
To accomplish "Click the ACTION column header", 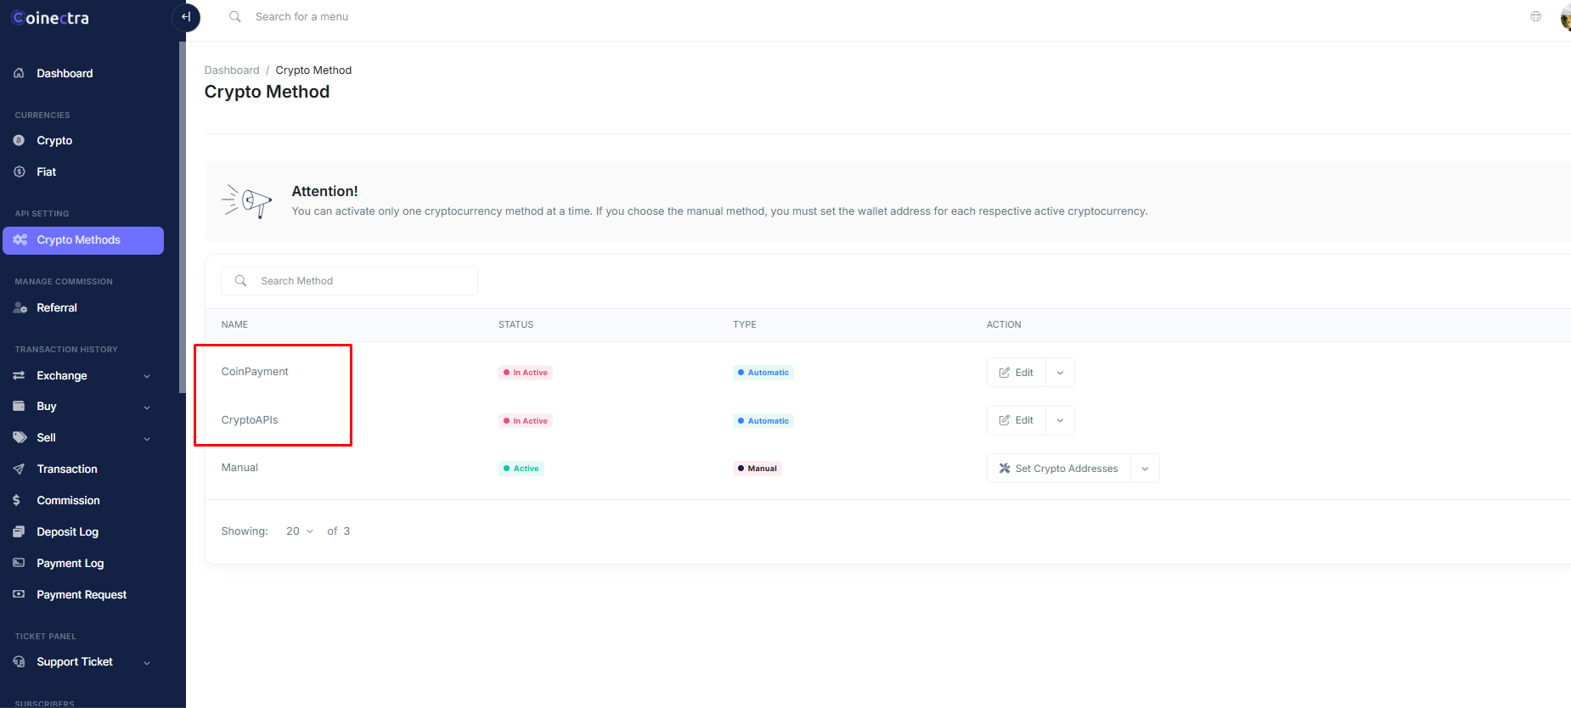I will 1004,325.
